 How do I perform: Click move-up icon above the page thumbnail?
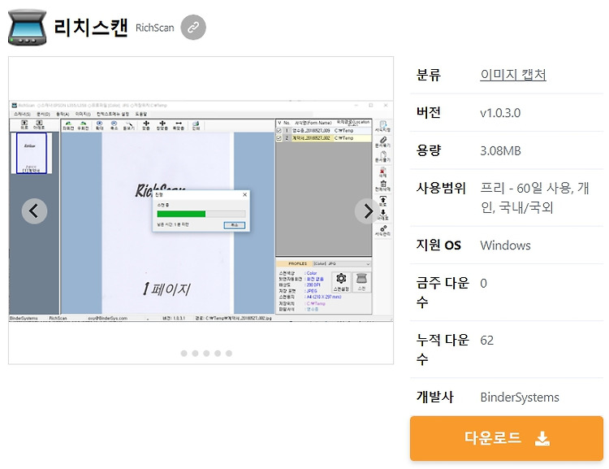pos(24,125)
